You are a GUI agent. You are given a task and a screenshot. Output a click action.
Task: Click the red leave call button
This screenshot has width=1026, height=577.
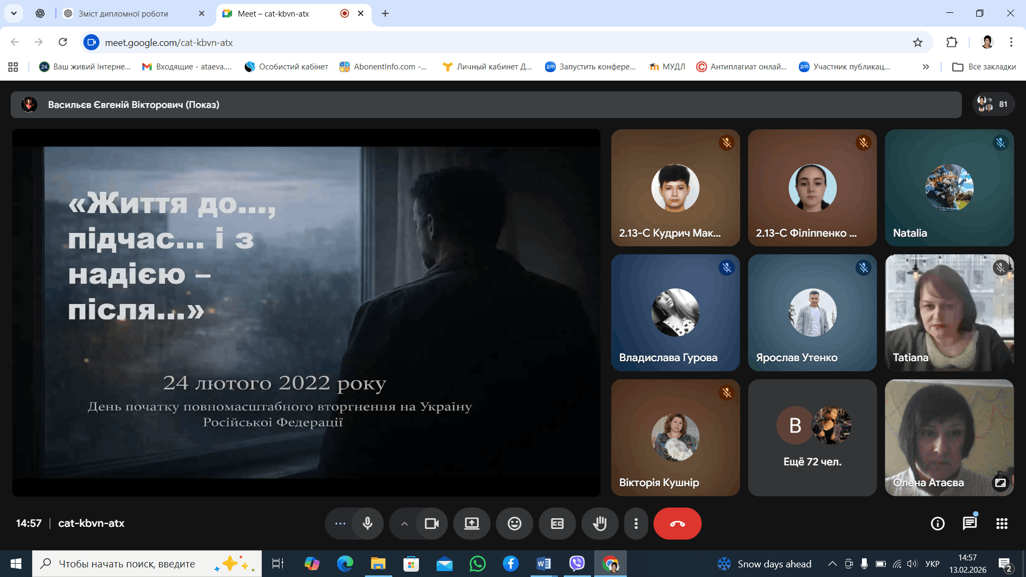click(677, 524)
